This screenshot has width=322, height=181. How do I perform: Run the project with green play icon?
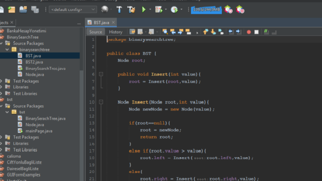[144, 10]
